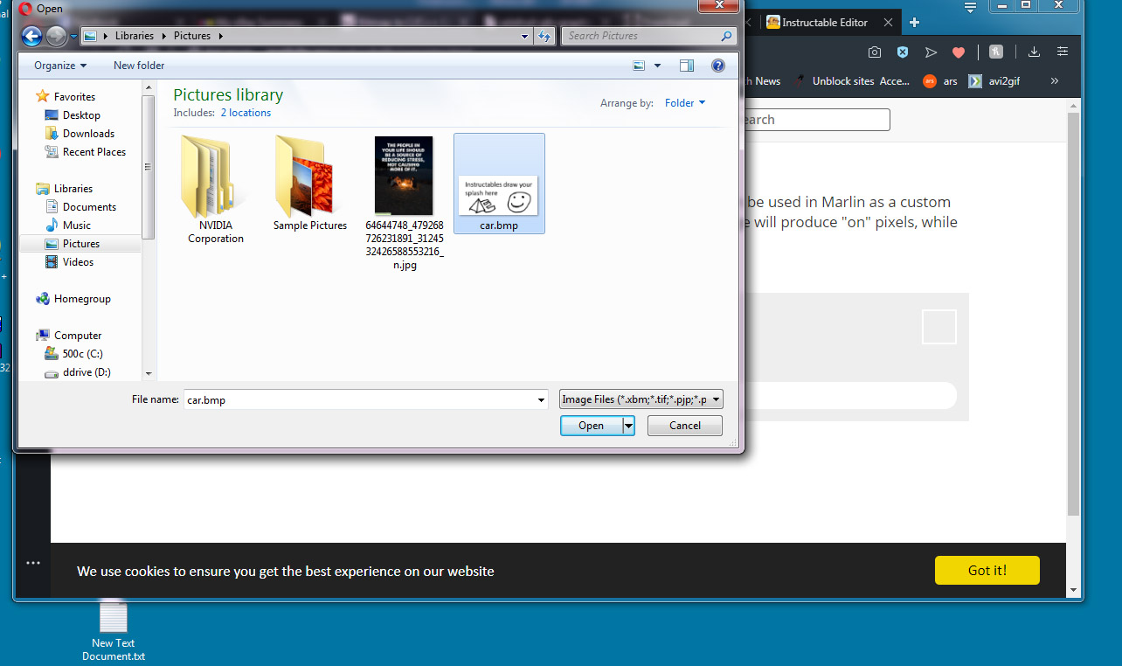Select the NVIDIA Corporation folder
1122x666 pixels.
215,190
